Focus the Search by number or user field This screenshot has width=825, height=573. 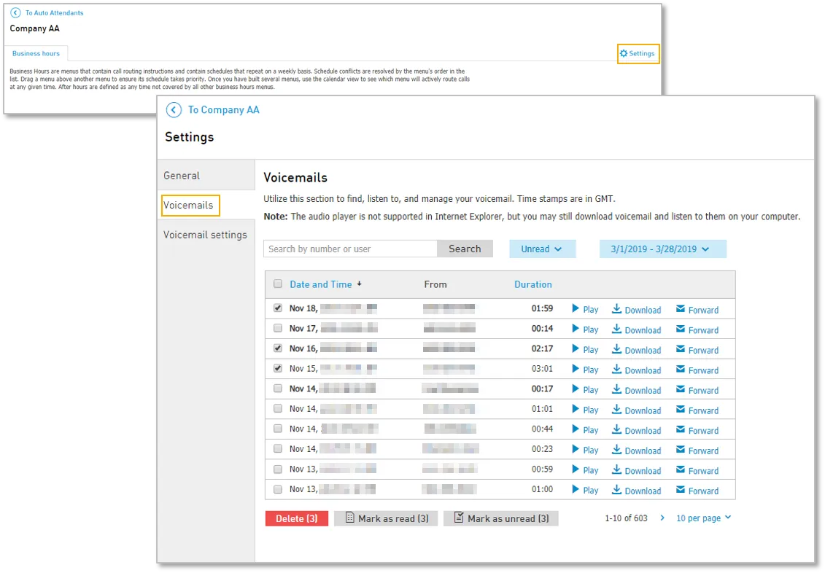pos(350,249)
